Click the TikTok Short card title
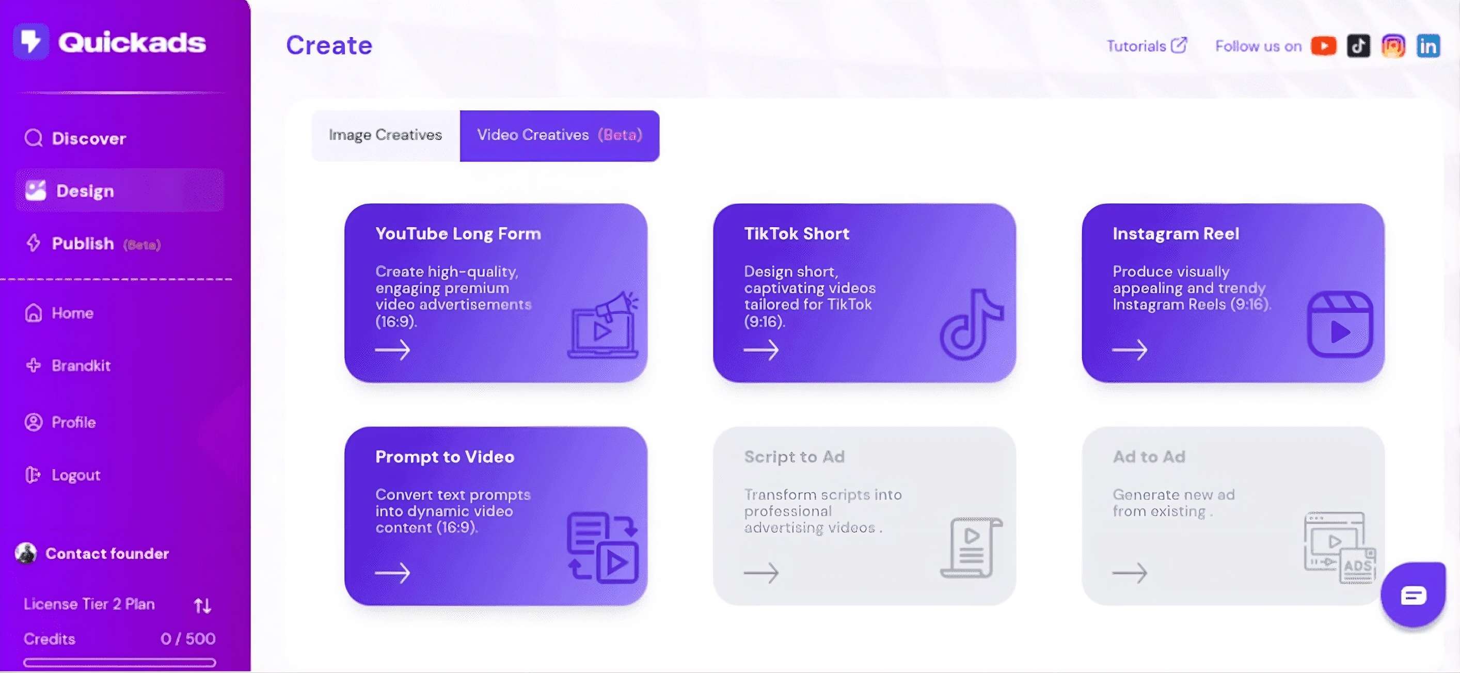This screenshot has height=673, width=1460. pyautogui.click(x=796, y=233)
